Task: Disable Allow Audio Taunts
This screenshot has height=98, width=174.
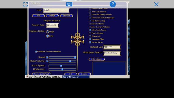Action: 90,30
